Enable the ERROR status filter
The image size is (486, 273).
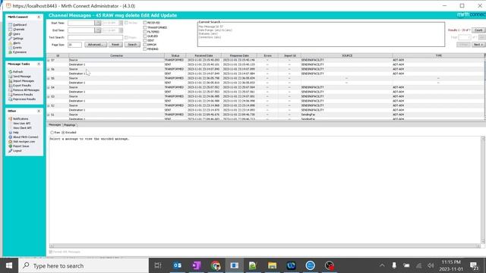pyautogui.click(x=145, y=45)
